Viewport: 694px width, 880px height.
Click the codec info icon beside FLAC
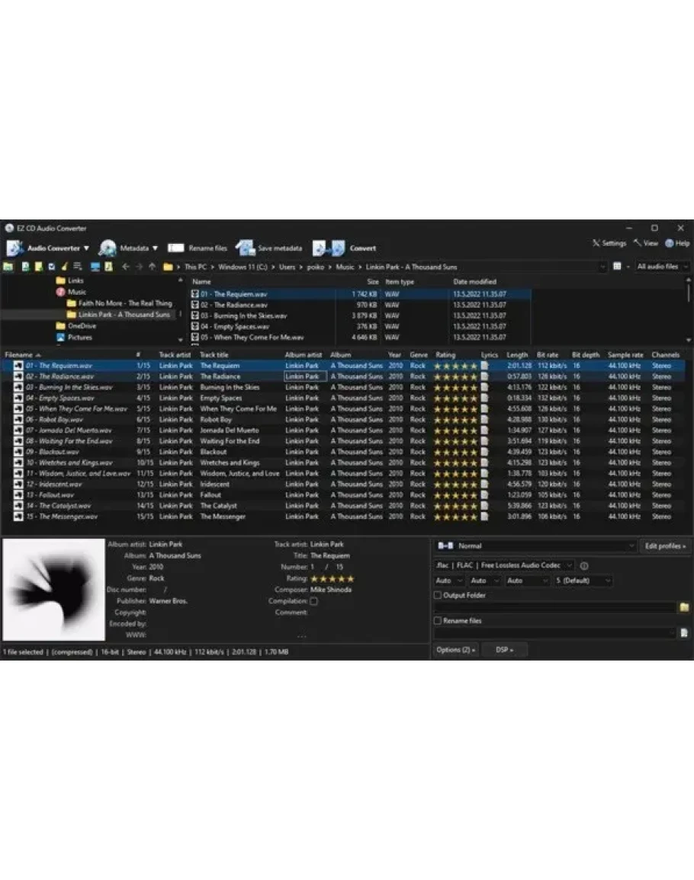click(x=584, y=566)
